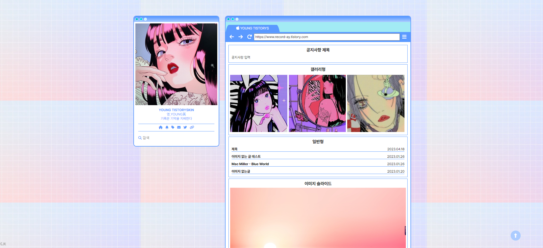
Task: Click the magnifier search icon
Action: pos(140,138)
